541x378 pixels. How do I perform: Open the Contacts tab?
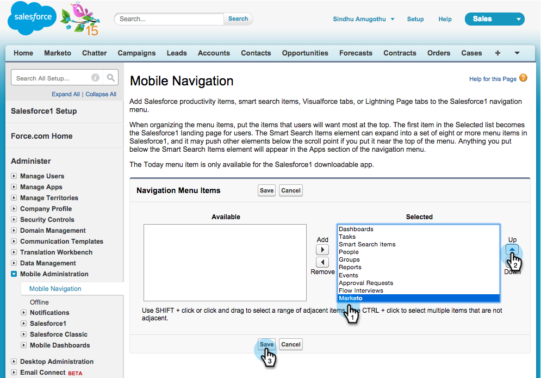coord(256,53)
